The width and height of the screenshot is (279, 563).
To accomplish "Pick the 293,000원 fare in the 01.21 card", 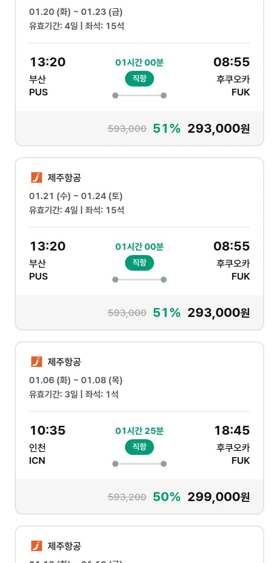I will click(218, 313).
